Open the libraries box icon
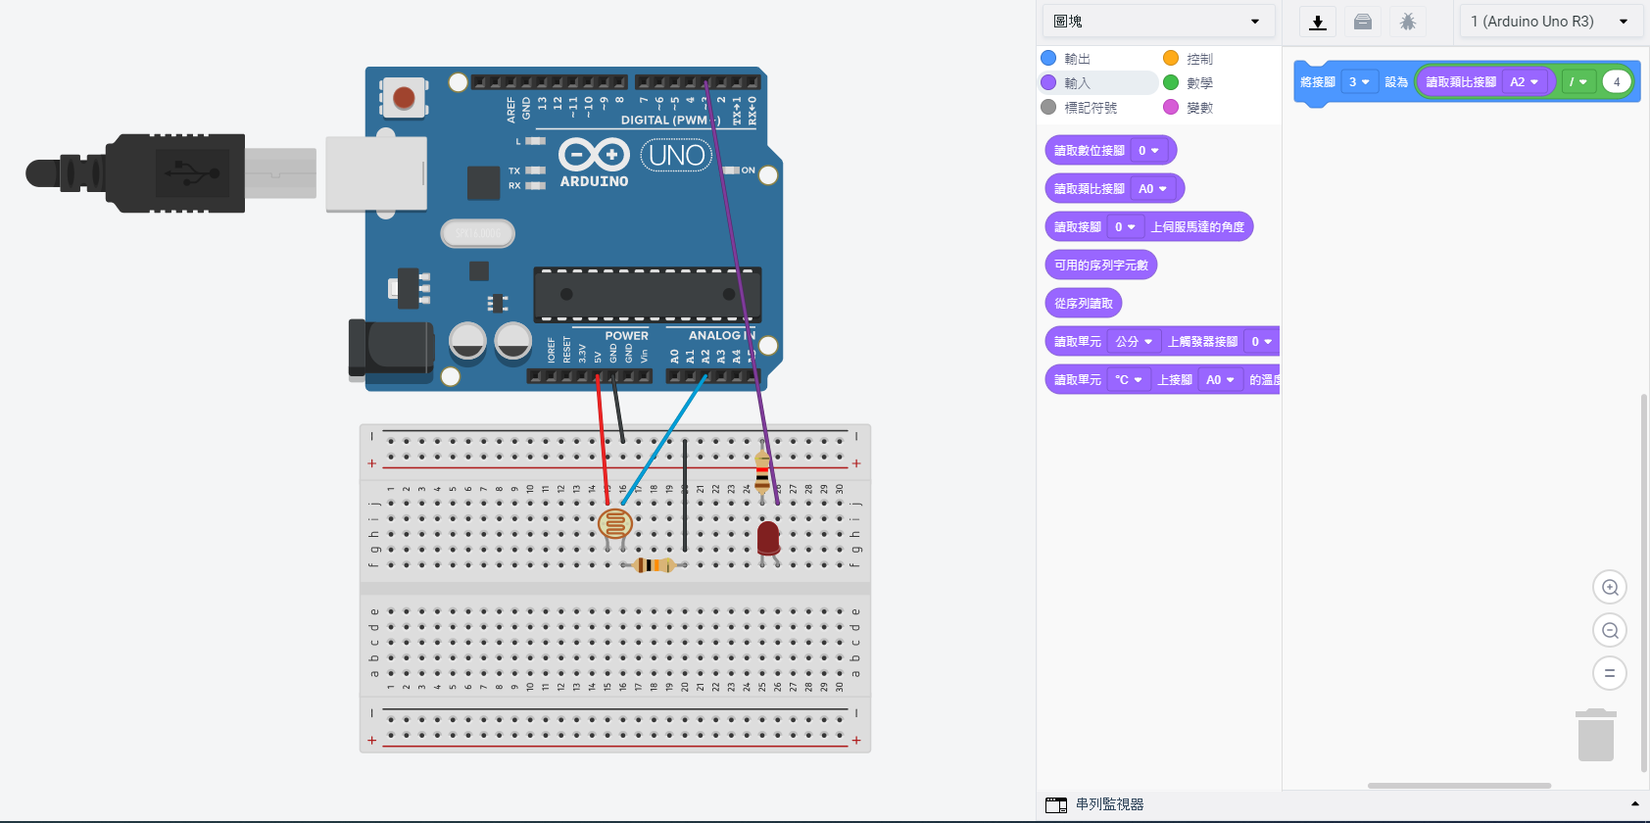The width and height of the screenshot is (1650, 823). 1363,22
